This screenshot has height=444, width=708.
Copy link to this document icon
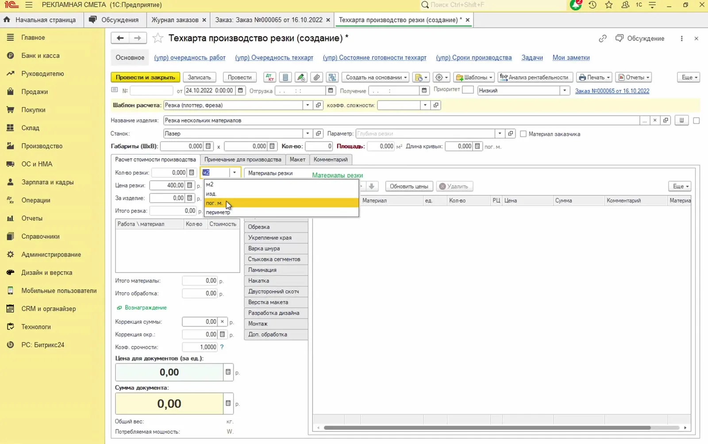(x=602, y=39)
